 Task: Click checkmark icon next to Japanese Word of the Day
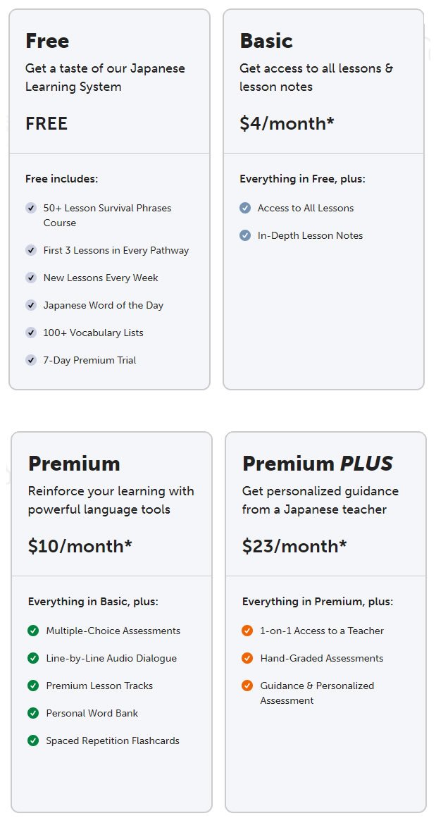(31, 305)
